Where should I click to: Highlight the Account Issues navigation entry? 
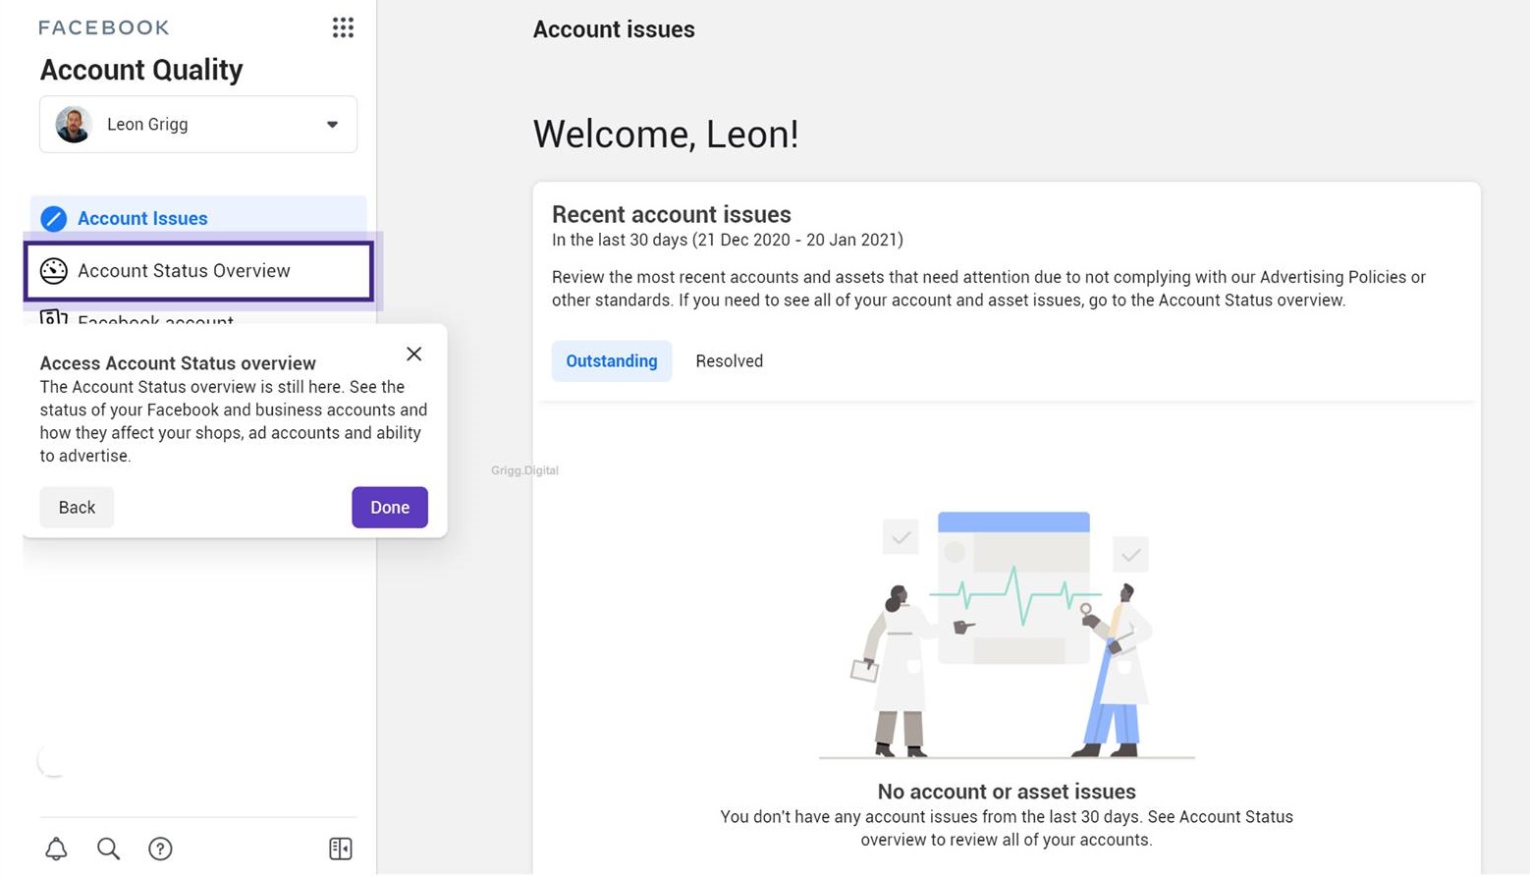(142, 218)
